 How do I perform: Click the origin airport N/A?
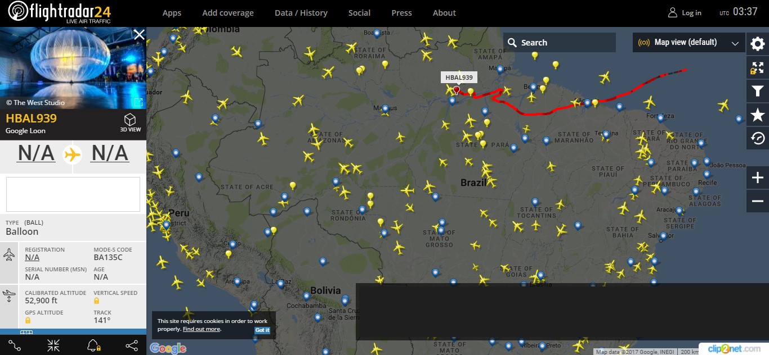[x=36, y=153]
